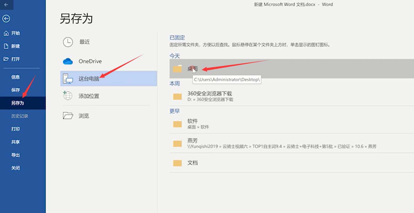The width and height of the screenshot is (414, 213).
Task: Click the folder icon for 文档
Action: tap(177, 163)
